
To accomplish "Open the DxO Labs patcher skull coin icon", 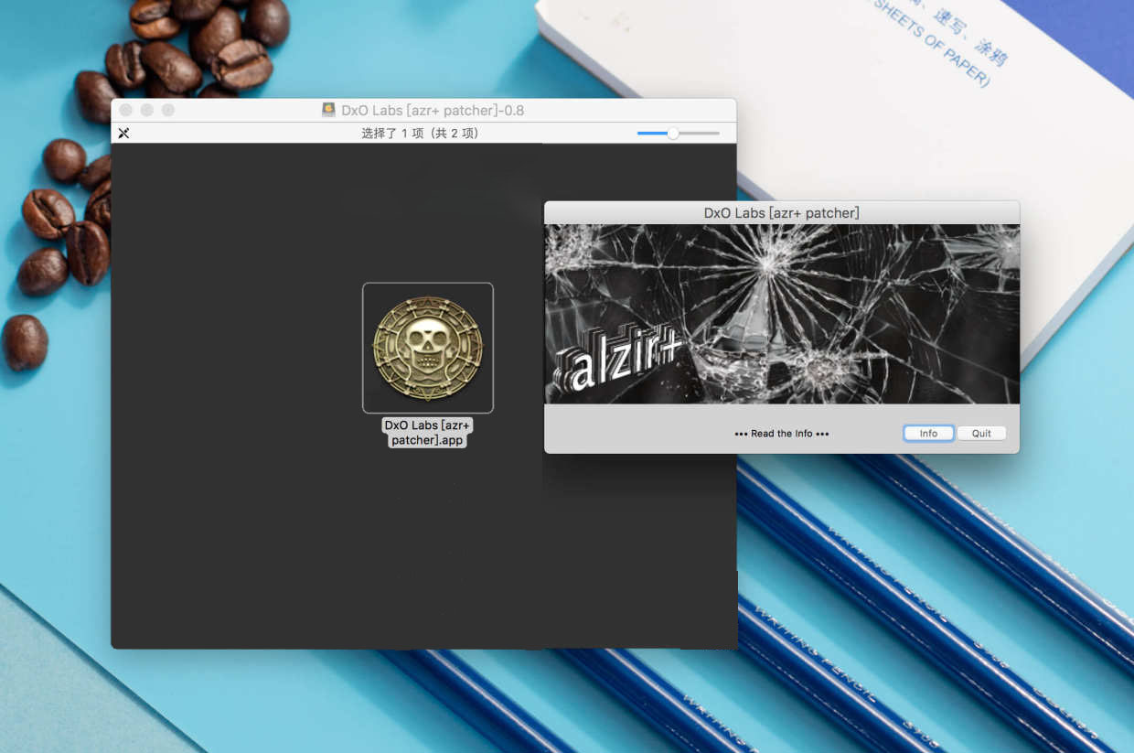I will (427, 348).
